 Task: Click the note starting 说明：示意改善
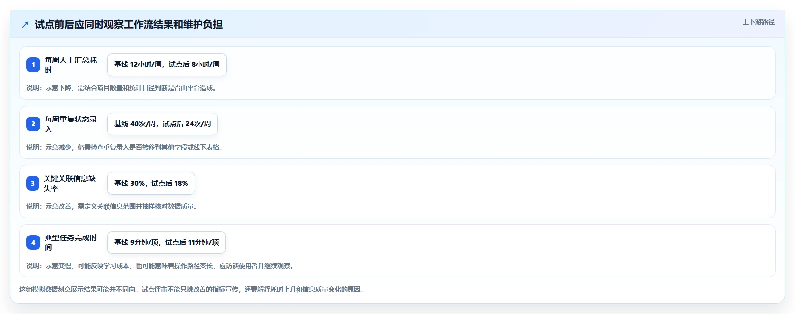pos(113,206)
